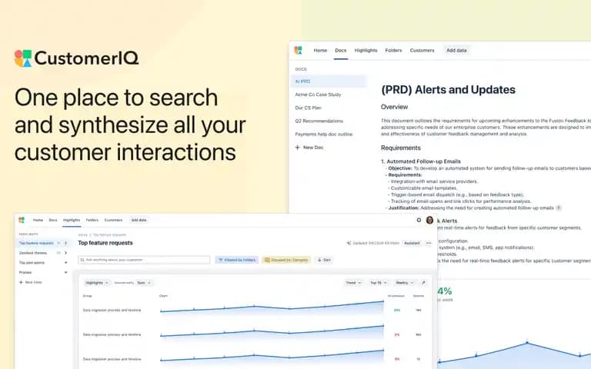Click Add data in Highlights window
Screen dimensions: 591x369
139,220
